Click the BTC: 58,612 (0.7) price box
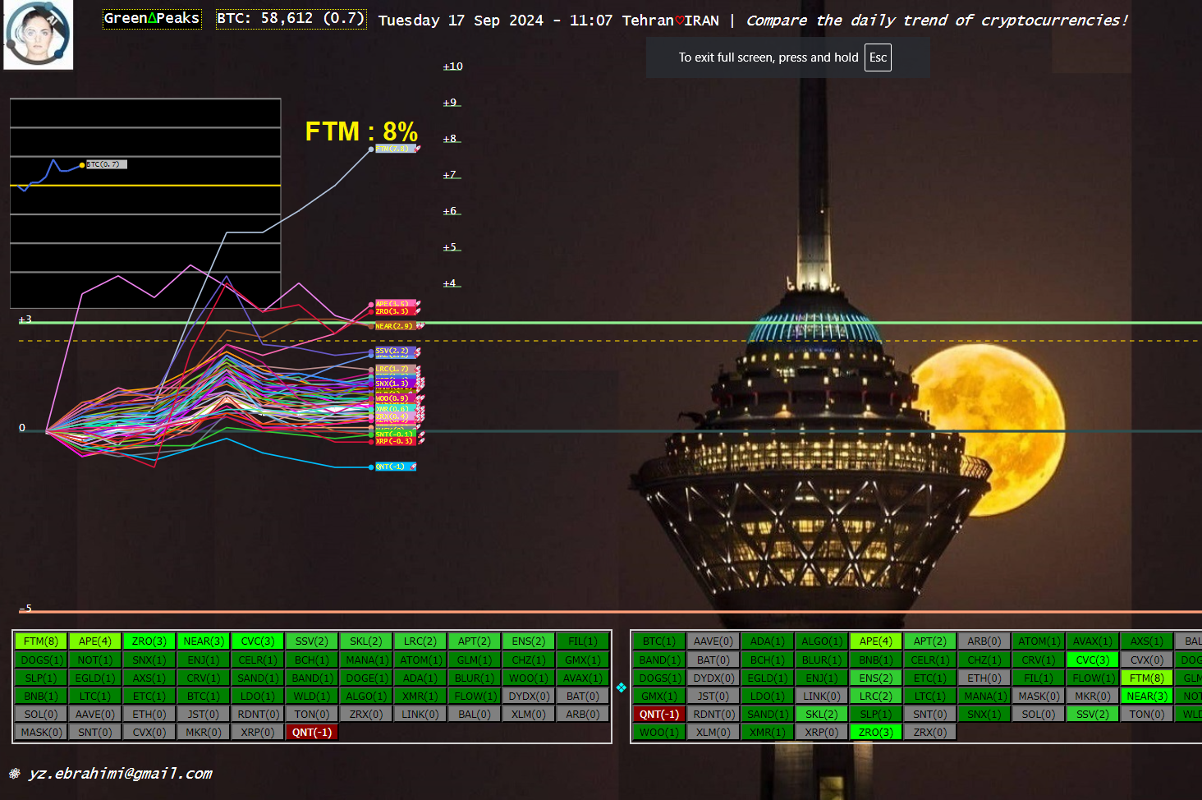The image size is (1202, 800). coord(291,18)
